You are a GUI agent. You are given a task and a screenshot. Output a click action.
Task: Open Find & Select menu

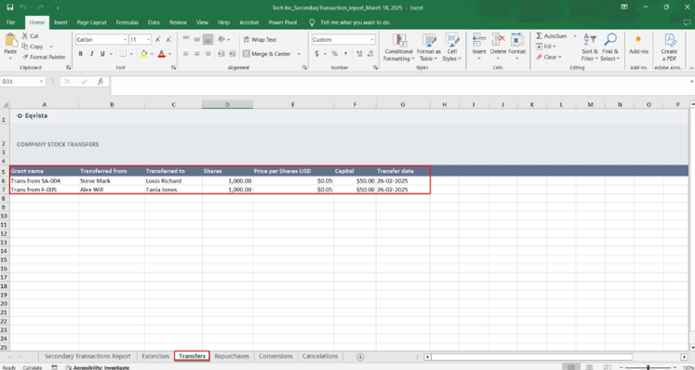tap(610, 47)
